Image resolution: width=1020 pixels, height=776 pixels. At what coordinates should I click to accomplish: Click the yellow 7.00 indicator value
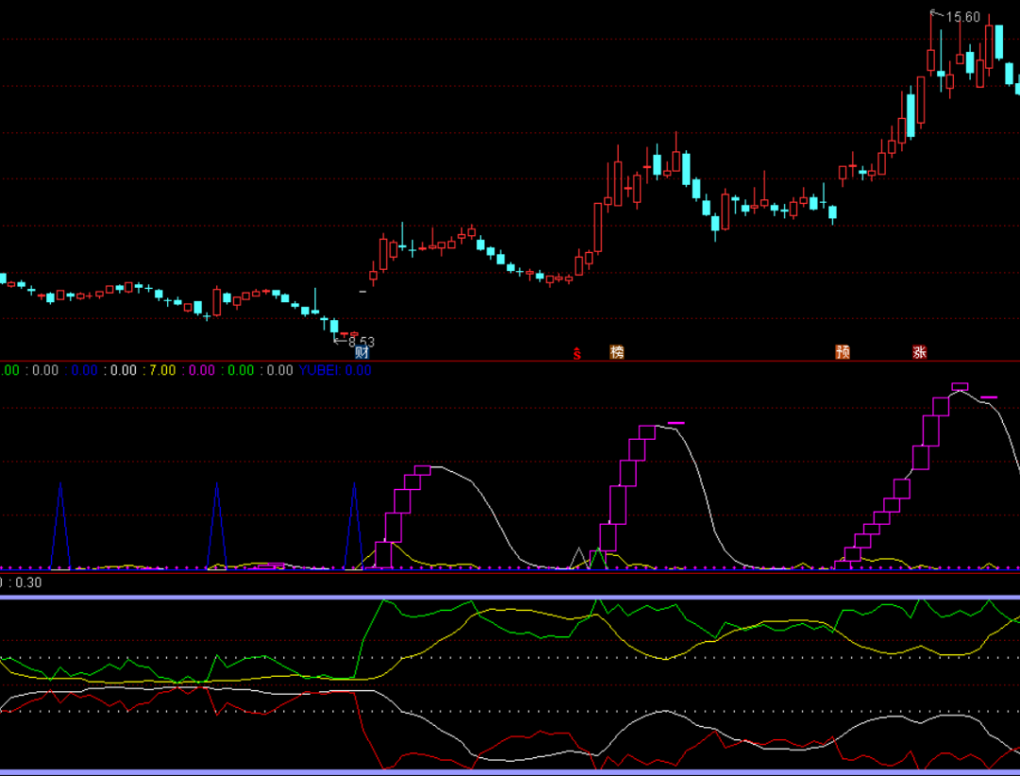(x=162, y=371)
